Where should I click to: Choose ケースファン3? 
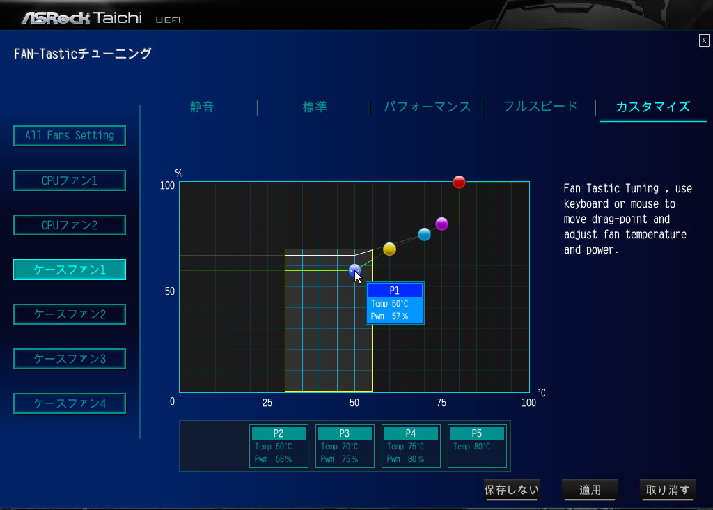pos(70,359)
